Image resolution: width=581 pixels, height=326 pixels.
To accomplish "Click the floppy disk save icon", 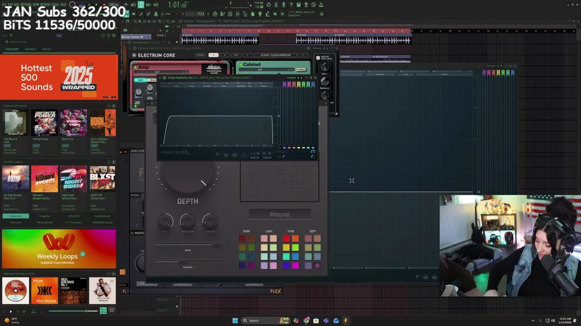I will coord(299,5).
